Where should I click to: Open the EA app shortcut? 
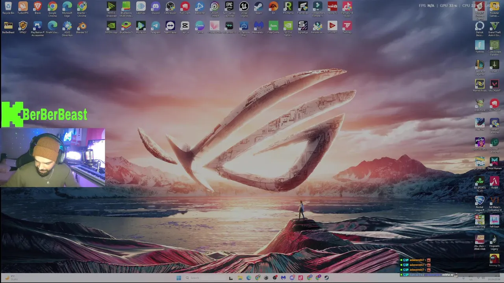click(273, 8)
